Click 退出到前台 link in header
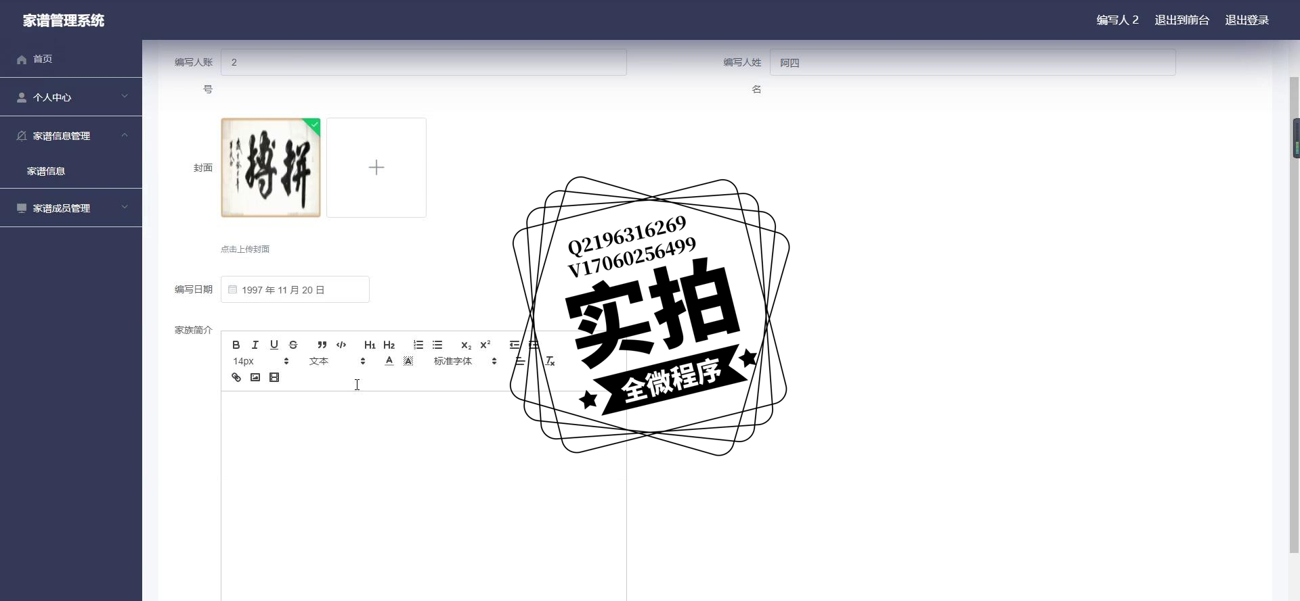The image size is (1300, 601). pos(1182,20)
